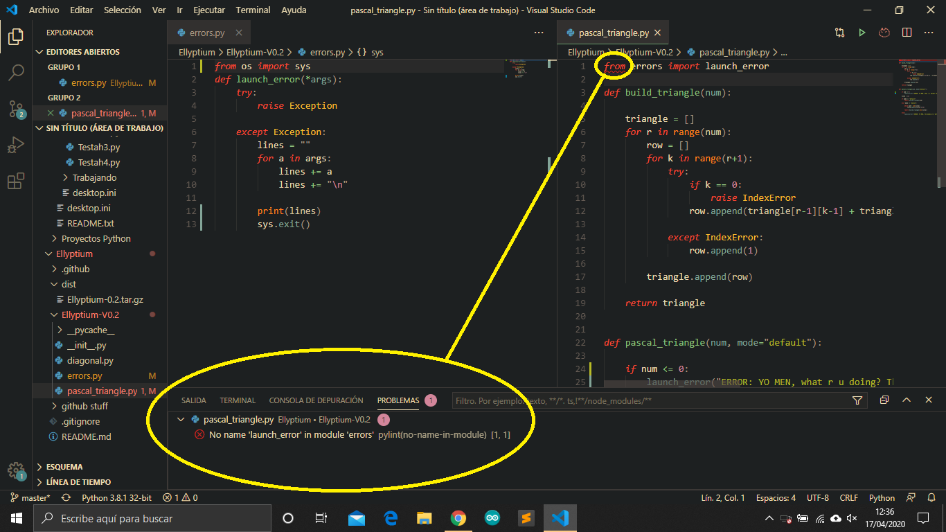
Task: Split the editor with the split icon
Action: pyautogui.click(x=907, y=33)
